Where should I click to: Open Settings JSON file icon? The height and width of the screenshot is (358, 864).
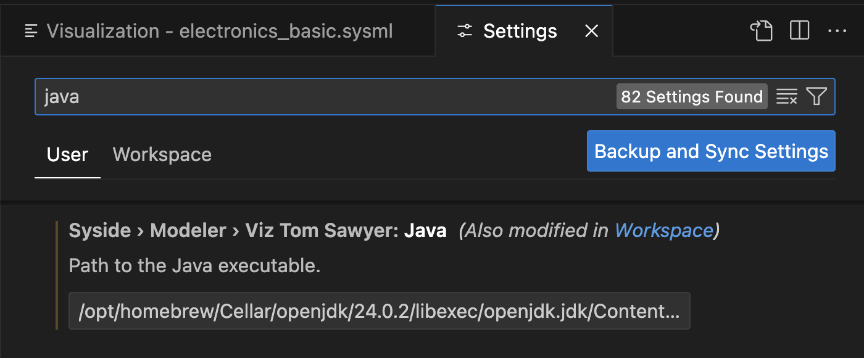761,31
